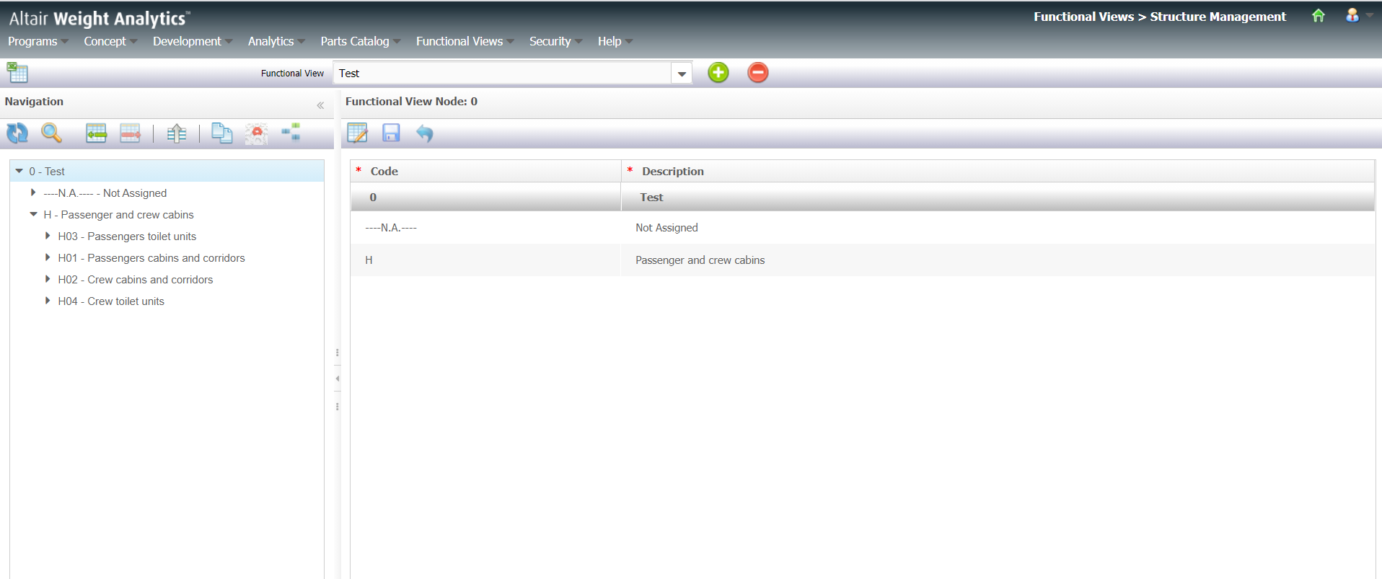The width and height of the screenshot is (1382, 579).
Task: Select the '0 - Test' tree item
Action: click(x=47, y=172)
